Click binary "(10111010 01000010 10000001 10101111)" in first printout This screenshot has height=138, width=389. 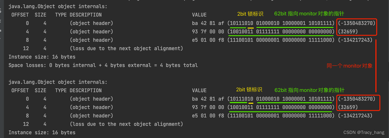281,23
